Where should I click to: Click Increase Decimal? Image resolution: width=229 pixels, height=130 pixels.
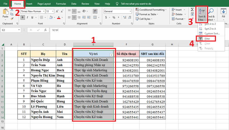pos(125,17)
